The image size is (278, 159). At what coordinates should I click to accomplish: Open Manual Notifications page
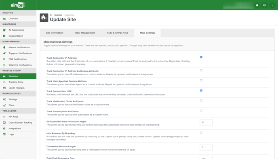pos(18,47)
